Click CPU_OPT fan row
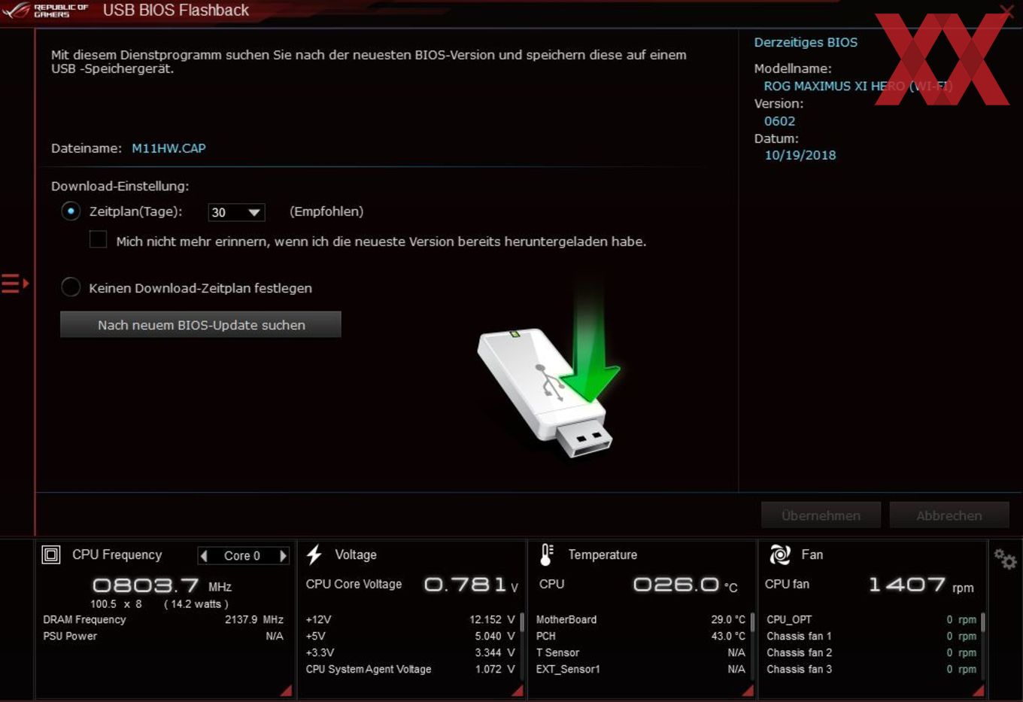The height and width of the screenshot is (702, 1023). click(871, 619)
